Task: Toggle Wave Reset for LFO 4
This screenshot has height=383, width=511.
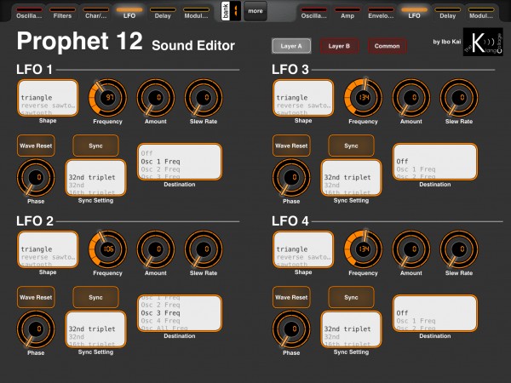Action: (x=291, y=297)
